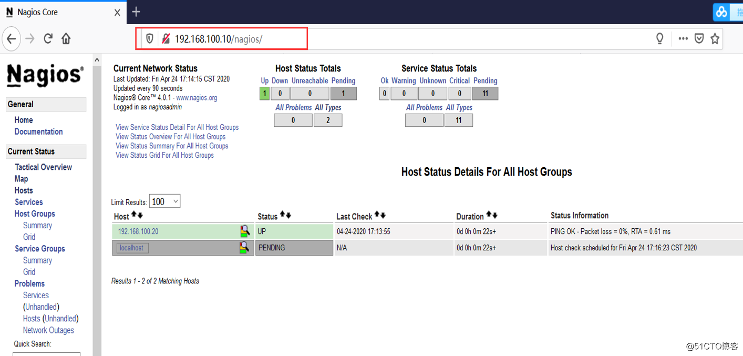Sort Status column descending arrow

288,215
